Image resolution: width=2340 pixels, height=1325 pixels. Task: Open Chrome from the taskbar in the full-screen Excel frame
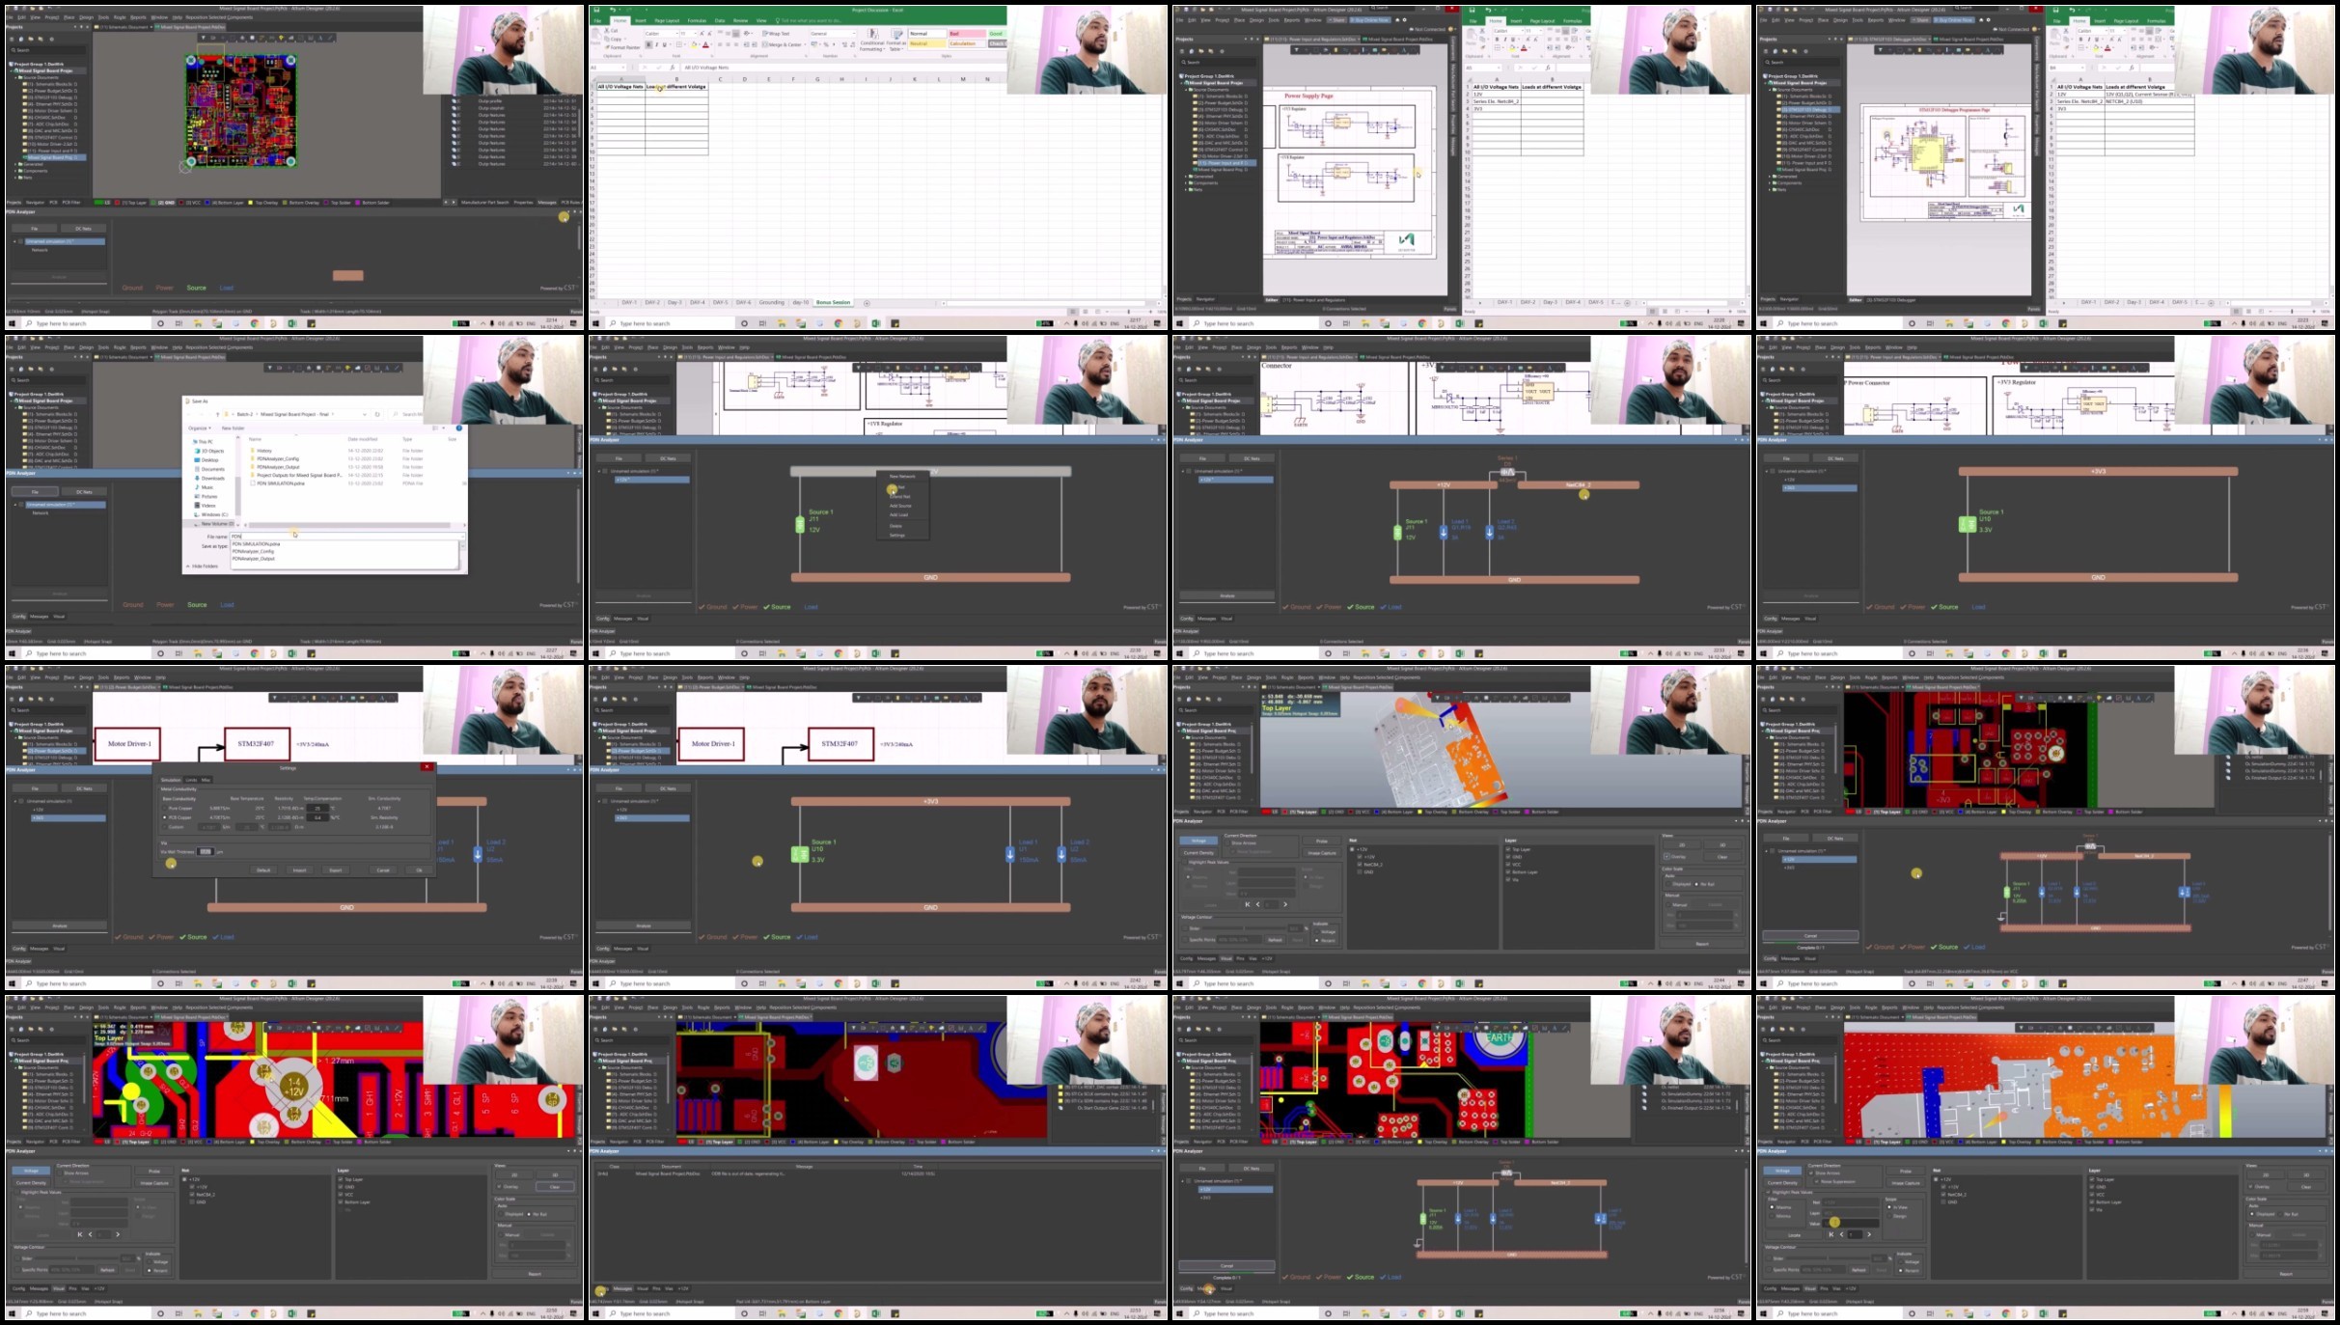coord(838,323)
